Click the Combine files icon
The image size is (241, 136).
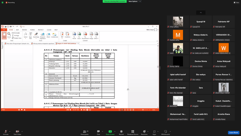[67, 36]
